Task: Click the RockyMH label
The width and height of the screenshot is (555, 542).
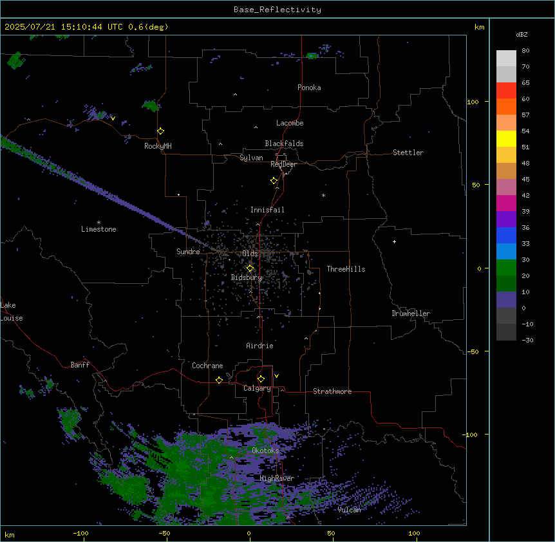Action: pos(158,146)
